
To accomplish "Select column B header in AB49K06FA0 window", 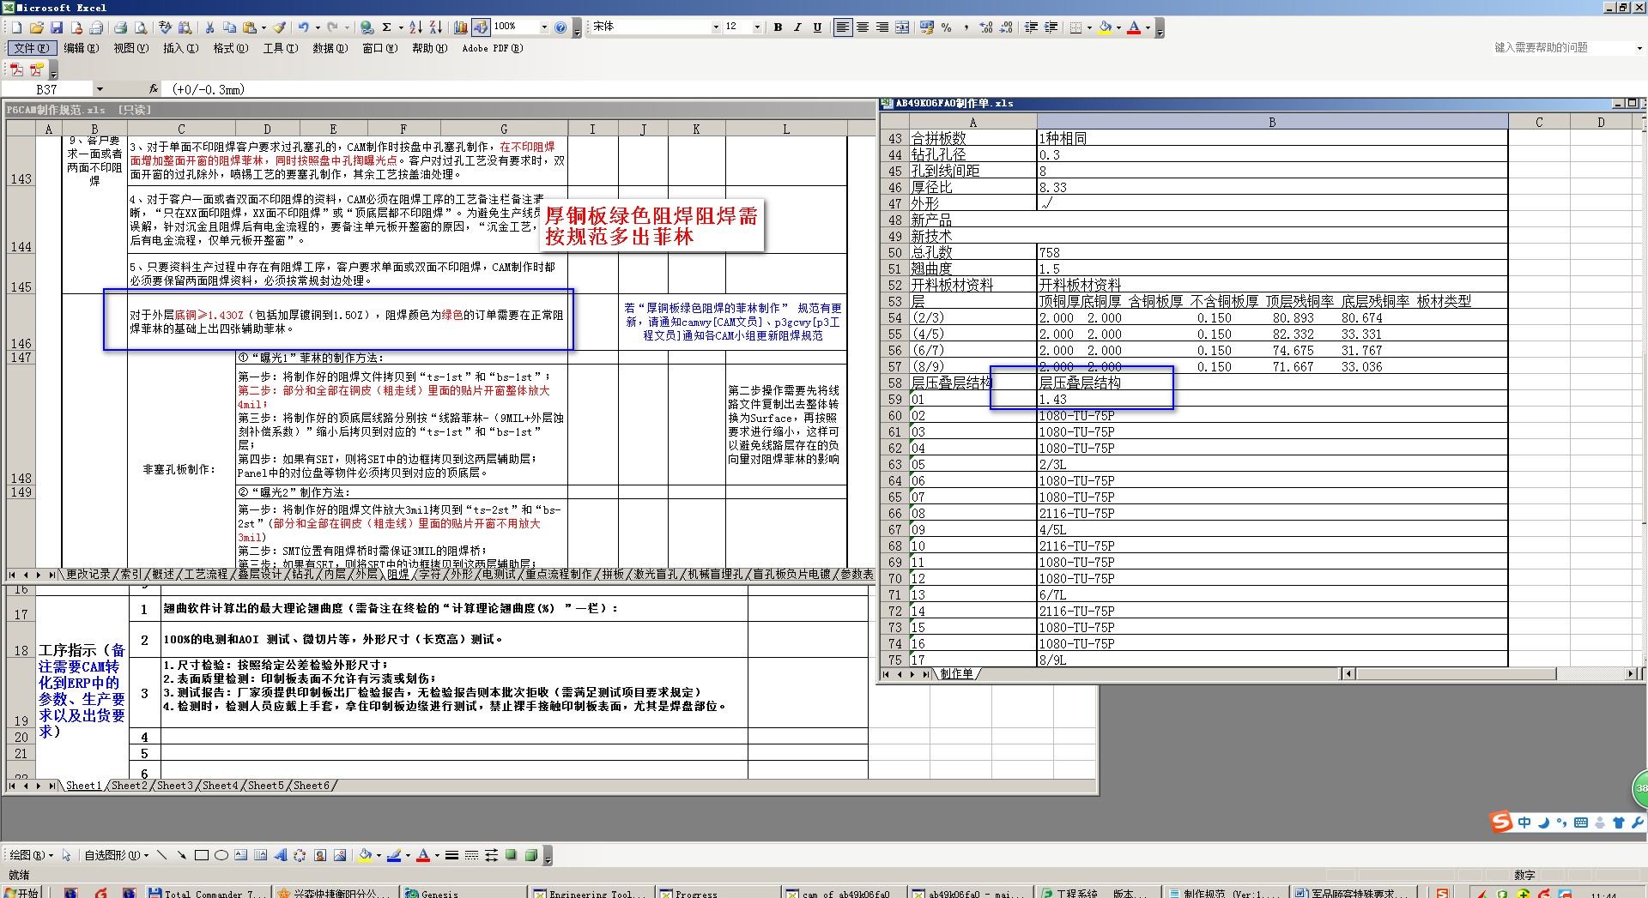I will click(x=1272, y=122).
